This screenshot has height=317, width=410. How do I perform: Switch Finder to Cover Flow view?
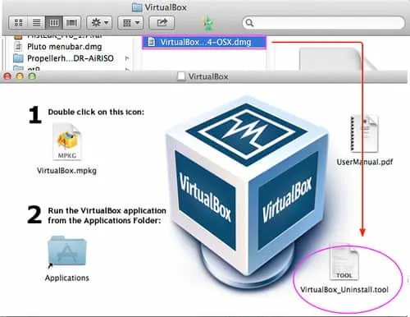(71, 23)
